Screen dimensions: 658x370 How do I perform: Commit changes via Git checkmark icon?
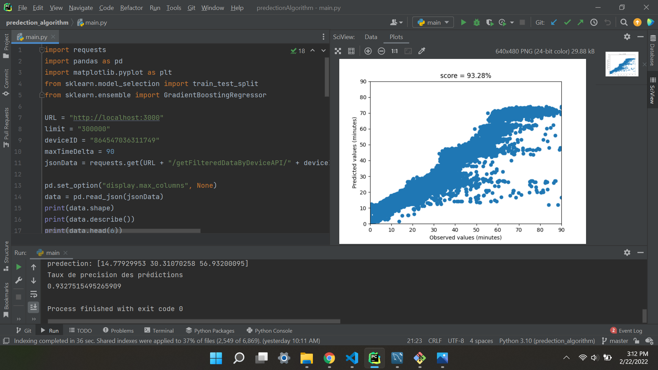point(567,22)
